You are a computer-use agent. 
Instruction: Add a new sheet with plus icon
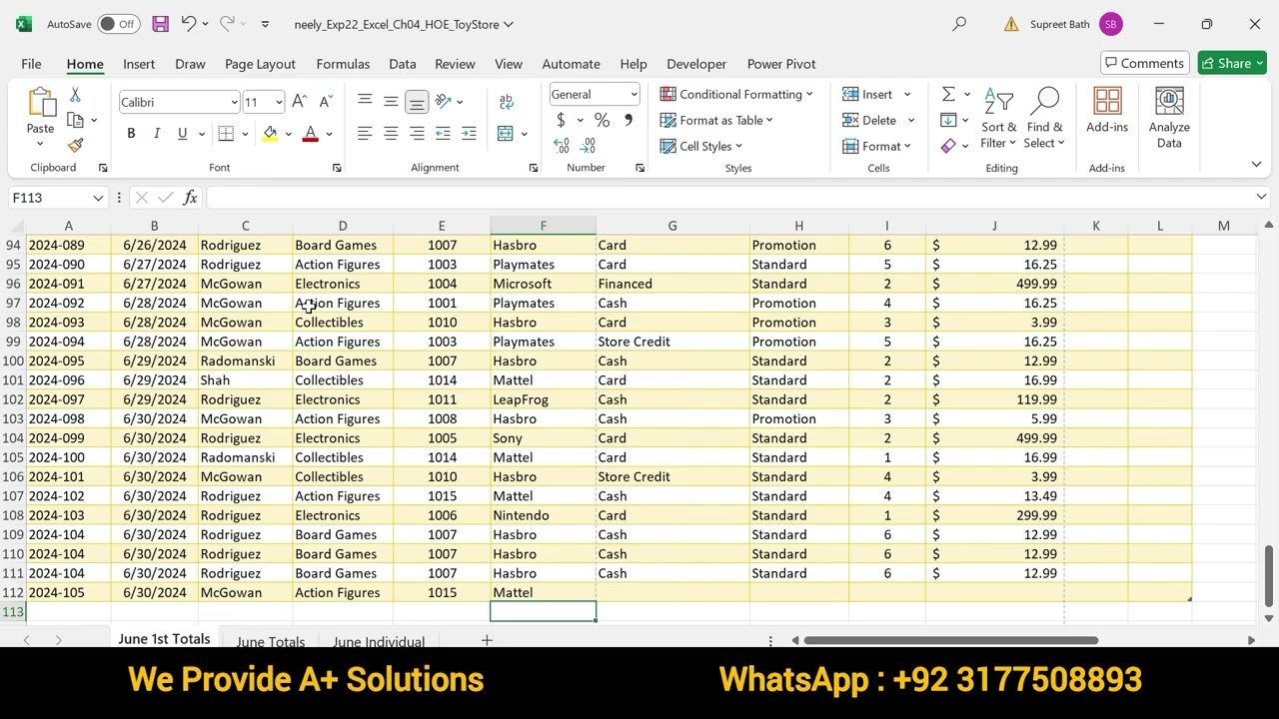(487, 640)
